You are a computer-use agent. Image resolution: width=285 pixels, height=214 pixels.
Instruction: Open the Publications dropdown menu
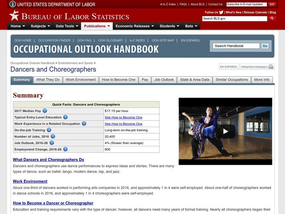tap(97, 26)
